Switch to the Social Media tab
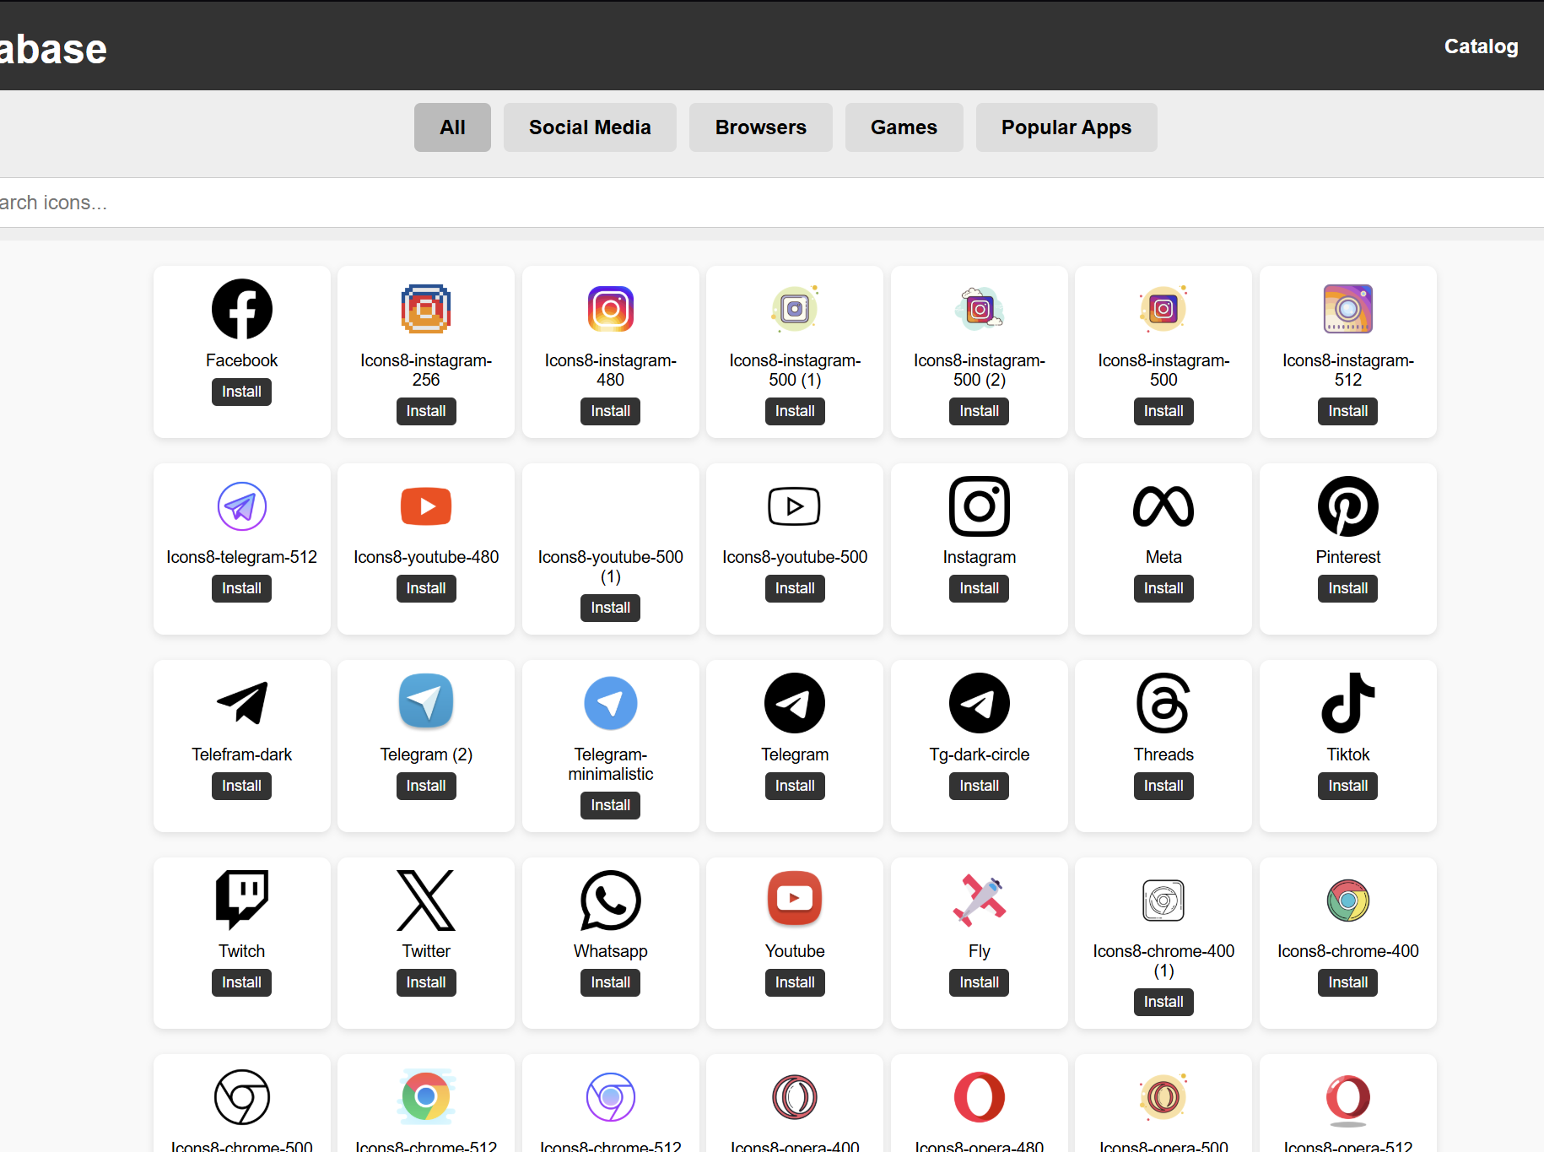Image resolution: width=1544 pixels, height=1152 pixels. coord(590,127)
